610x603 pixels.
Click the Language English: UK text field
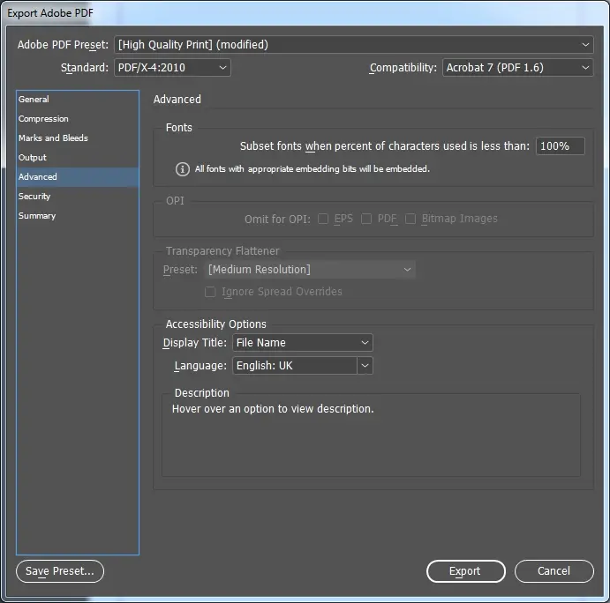pos(295,366)
